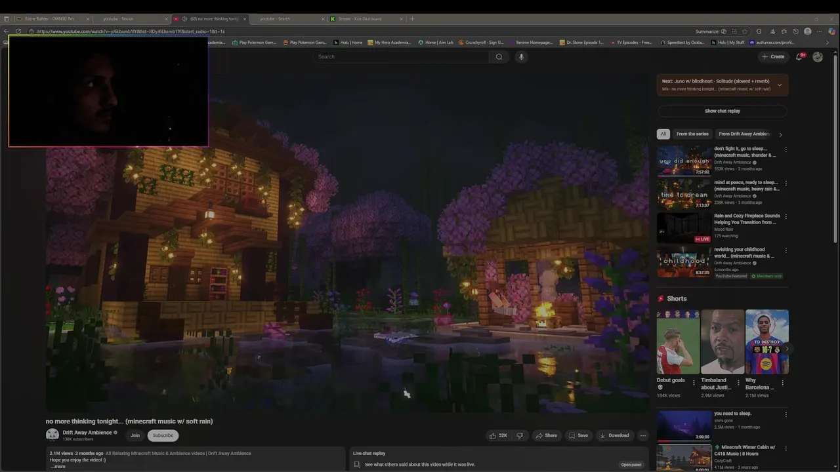Join Drift Away Ambience channel membership
This screenshot has width=840, height=472.
[x=135, y=435]
